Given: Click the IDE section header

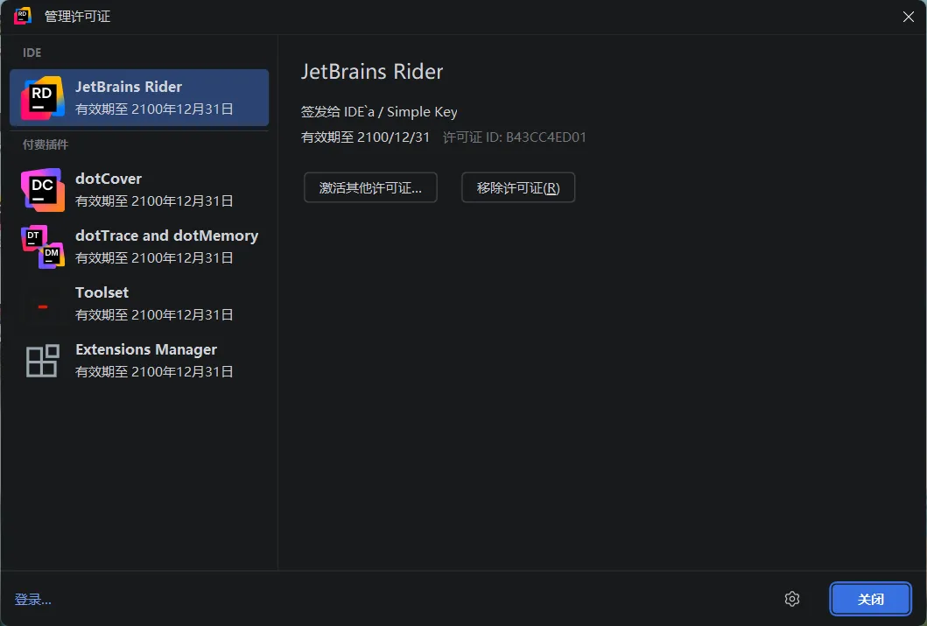Looking at the screenshot, I should (x=32, y=53).
